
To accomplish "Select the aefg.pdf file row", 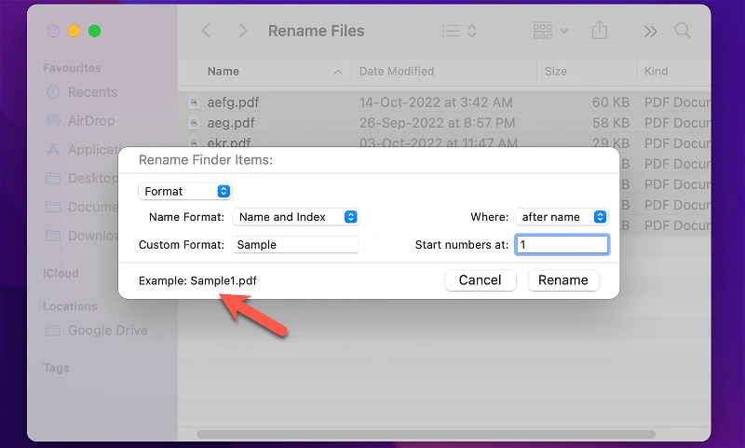I will 445,102.
